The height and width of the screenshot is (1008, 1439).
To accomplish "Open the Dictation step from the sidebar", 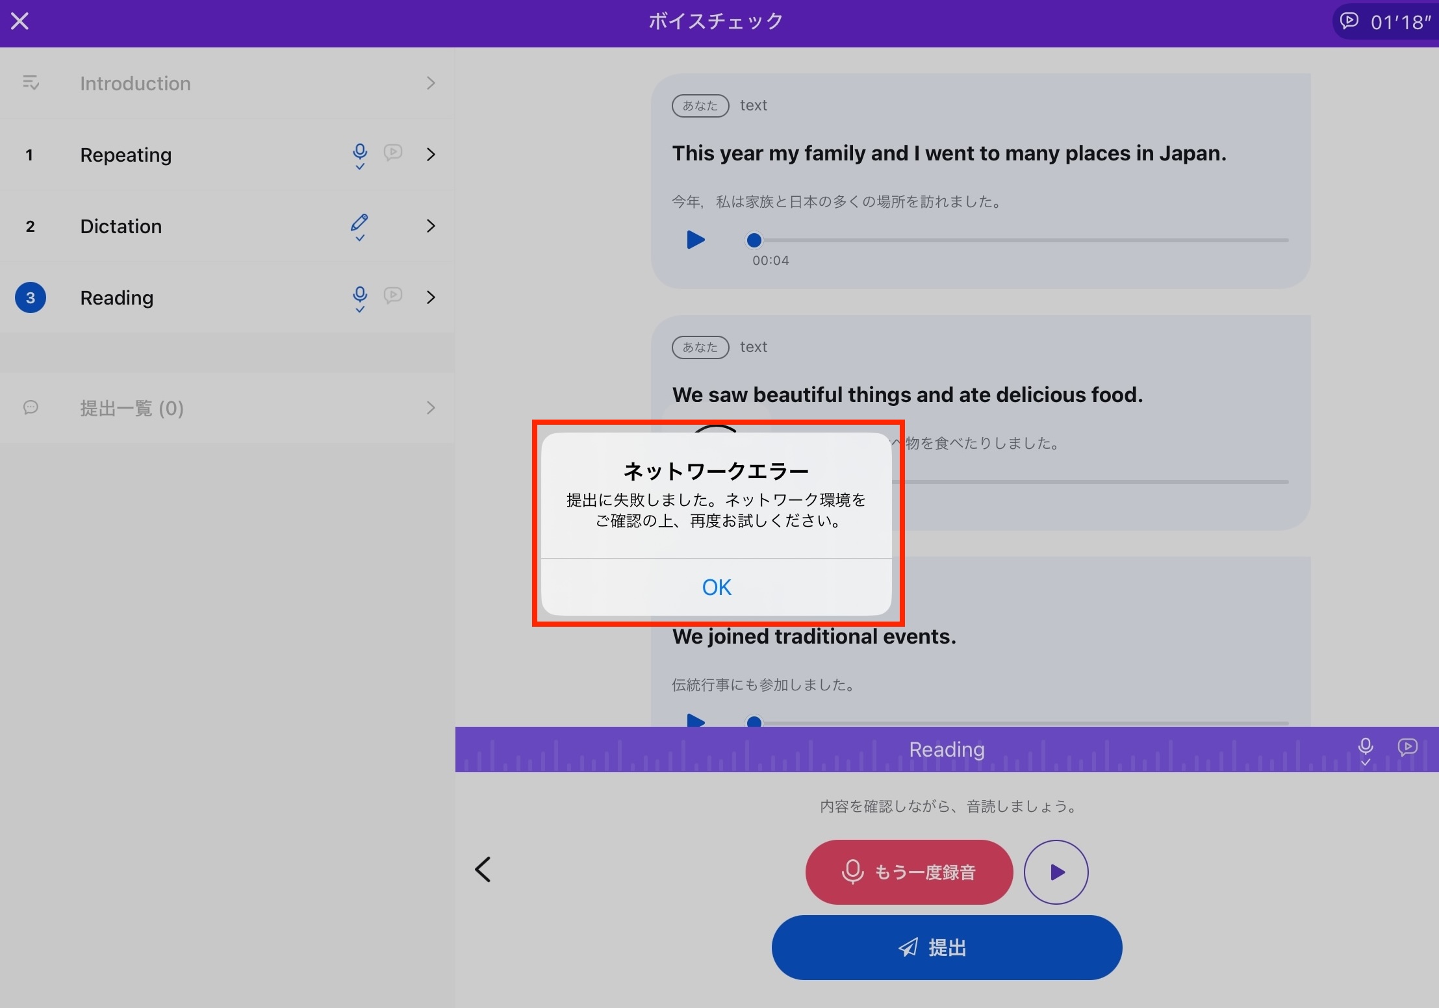I will 121,226.
